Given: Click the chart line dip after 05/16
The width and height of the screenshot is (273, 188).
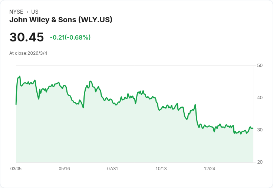Looking at the screenshot, I should point(83,107).
